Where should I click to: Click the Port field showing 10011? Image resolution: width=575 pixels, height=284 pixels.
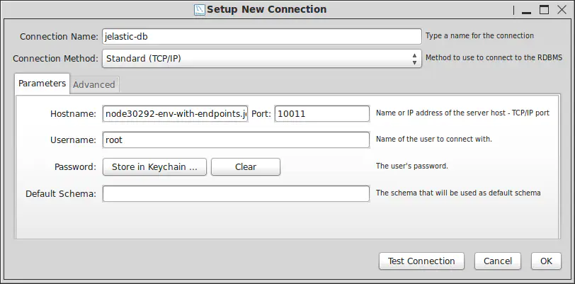click(x=322, y=114)
